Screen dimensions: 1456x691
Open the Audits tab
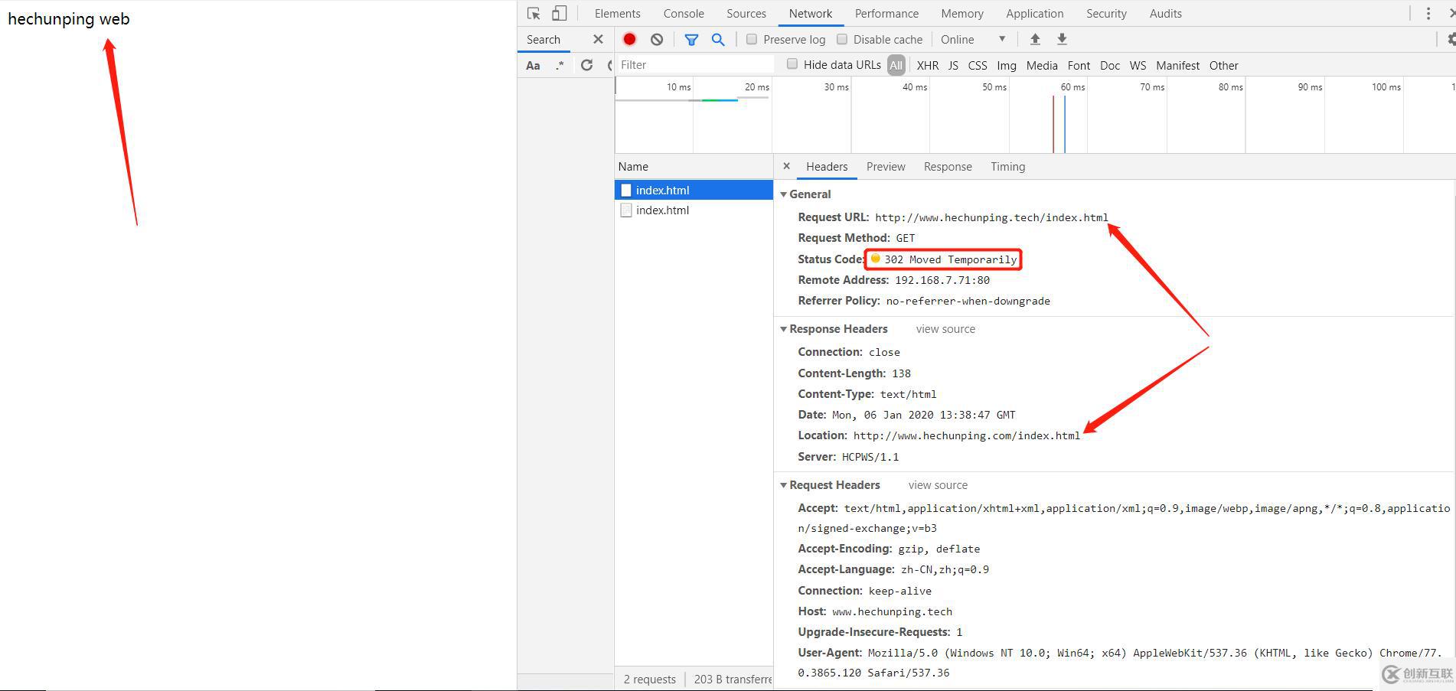[x=1165, y=13]
